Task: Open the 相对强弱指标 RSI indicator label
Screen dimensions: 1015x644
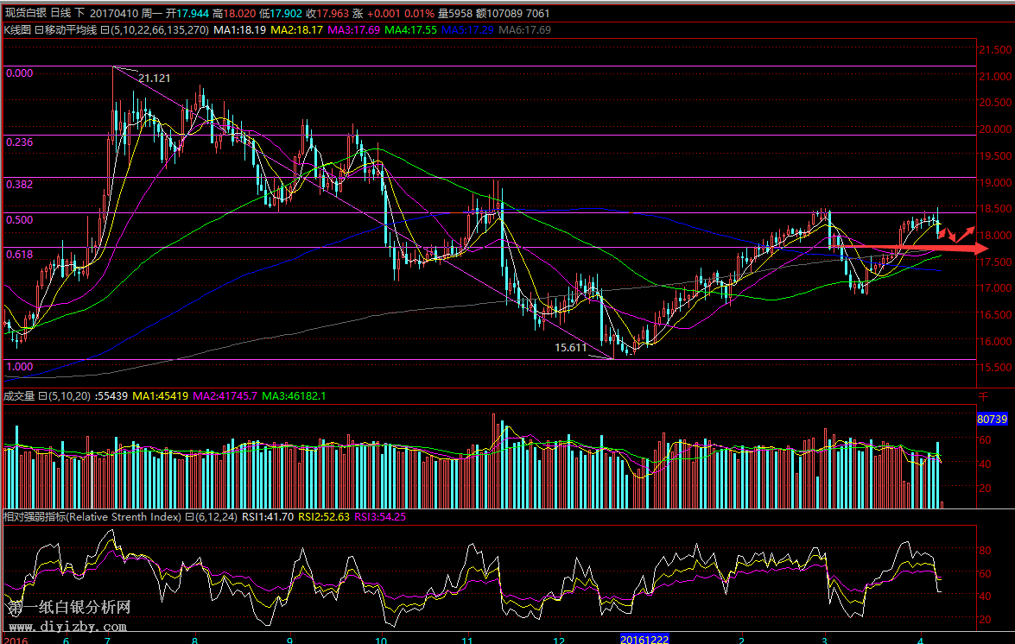Action: pos(35,517)
